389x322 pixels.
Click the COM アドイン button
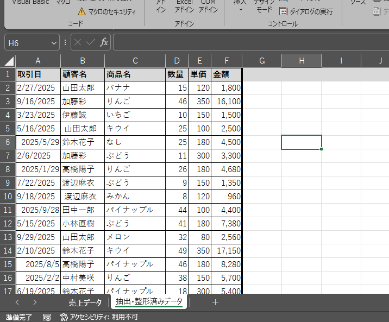208,7
